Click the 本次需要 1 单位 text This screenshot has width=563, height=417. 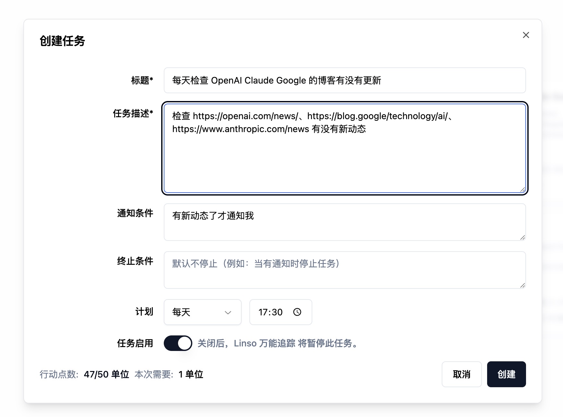169,375
